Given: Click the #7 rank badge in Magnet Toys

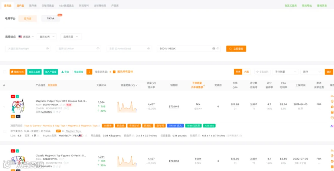Looking at the screenshot, I should click(59, 131).
